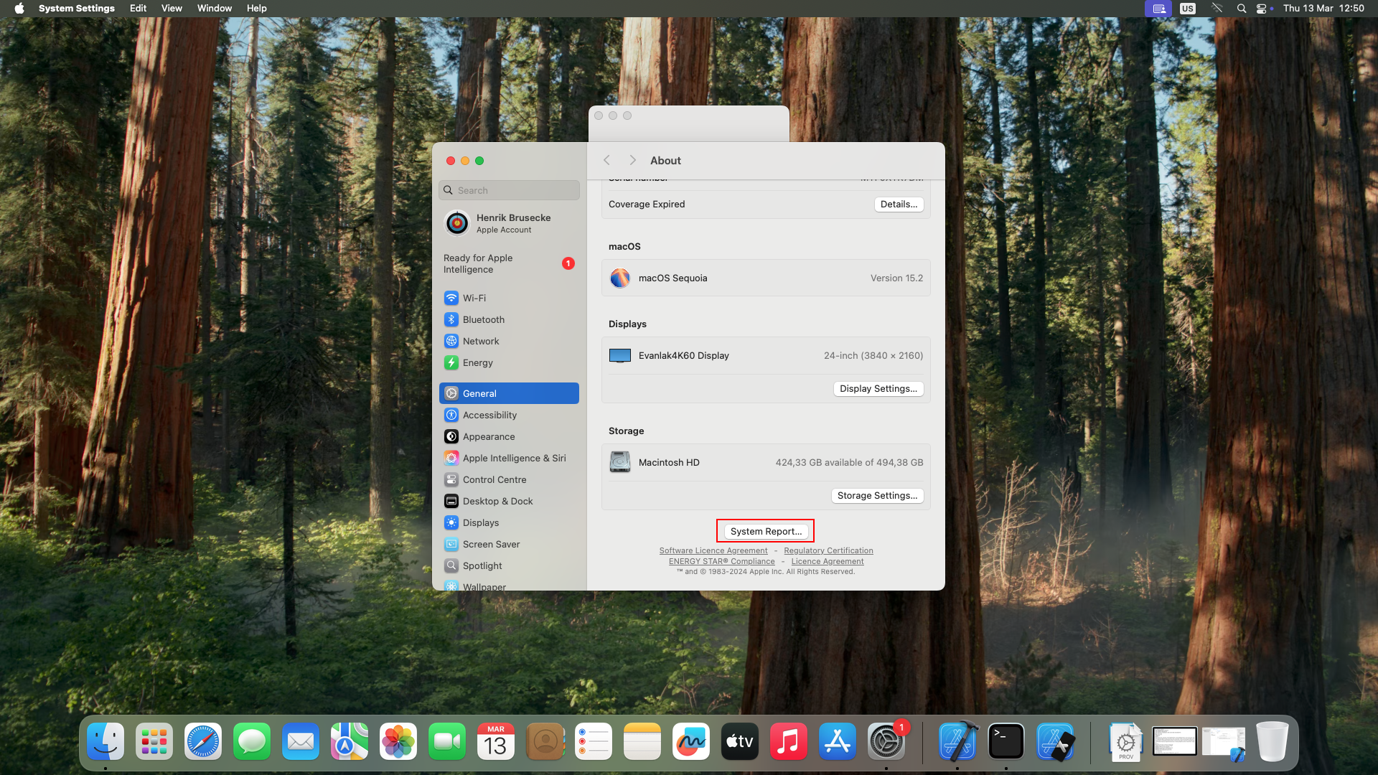1378x775 pixels.
Task: Click System Settings icon in Dock
Action: (x=886, y=741)
